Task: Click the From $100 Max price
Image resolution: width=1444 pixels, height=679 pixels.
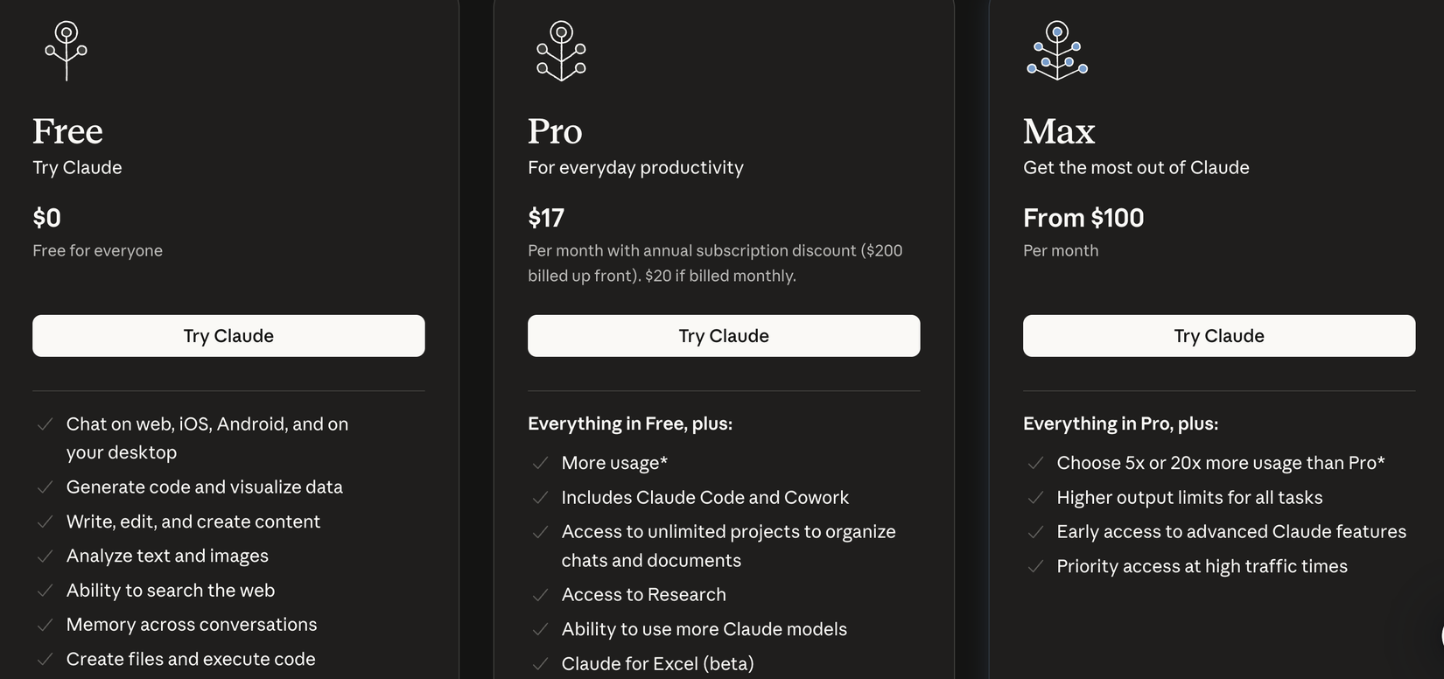Action: tap(1083, 218)
